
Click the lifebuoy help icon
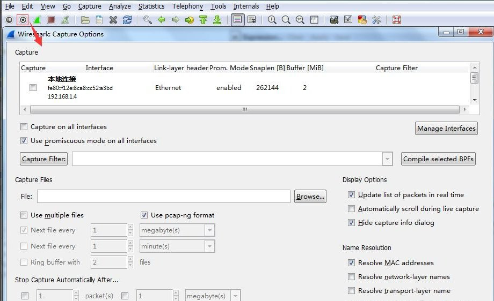[396, 20]
